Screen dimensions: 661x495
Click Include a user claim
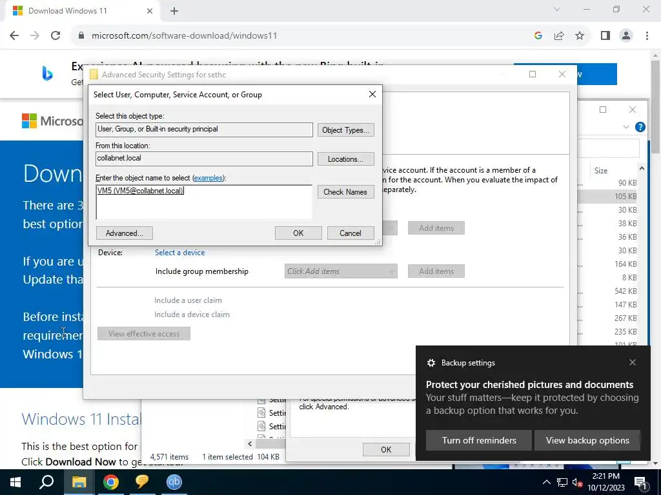point(188,300)
